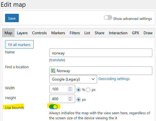The width and height of the screenshot is (156, 121).
Task: Open the Markers tab
Action: (58, 33)
